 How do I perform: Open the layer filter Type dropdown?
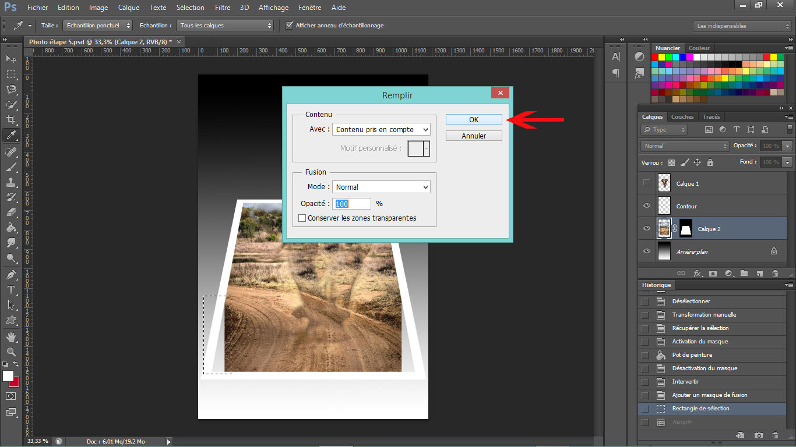tap(664, 130)
